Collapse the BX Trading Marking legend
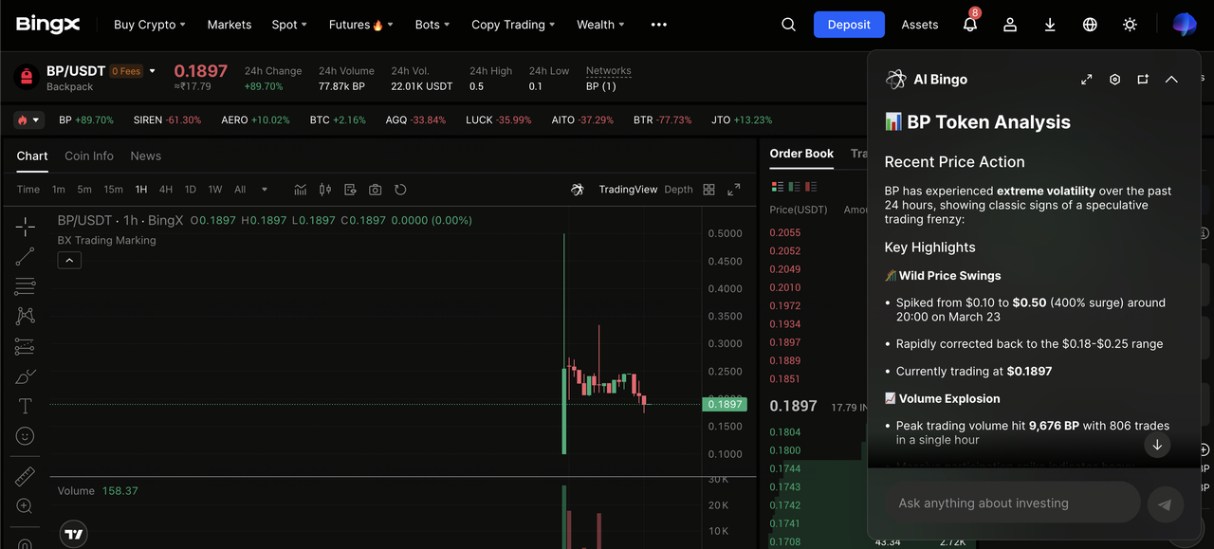 tap(69, 260)
